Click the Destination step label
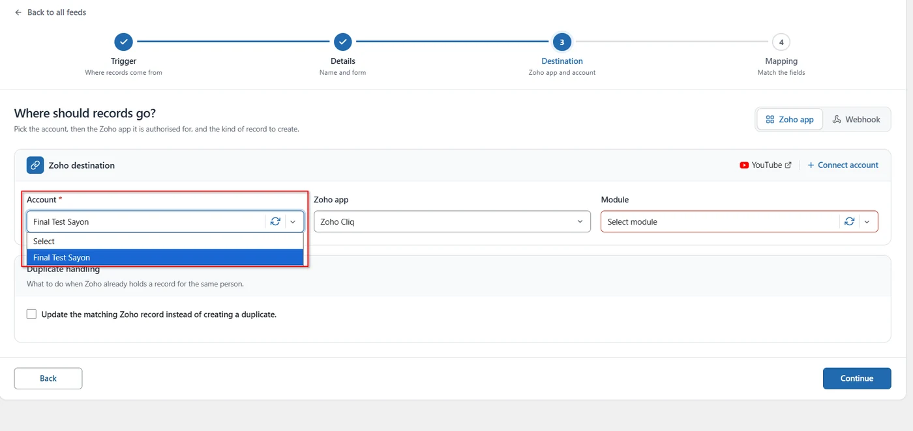The width and height of the screenshot is (913, 431). pyautogui.click(x=562, y=61)
